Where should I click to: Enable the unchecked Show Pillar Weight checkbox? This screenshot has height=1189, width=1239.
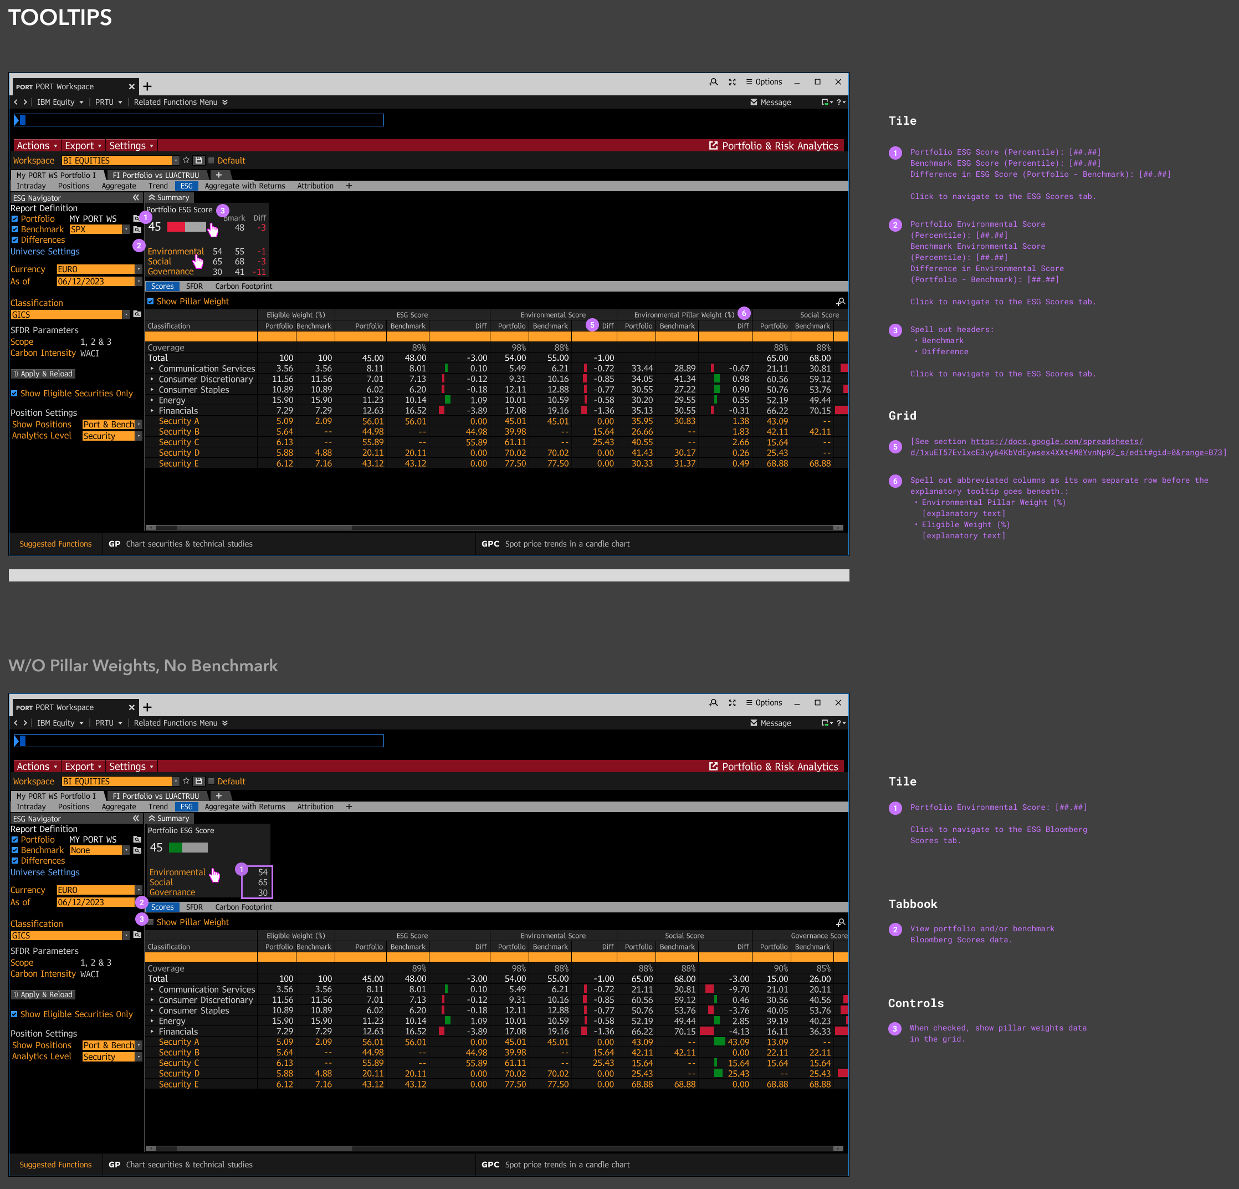pos(151,922)
